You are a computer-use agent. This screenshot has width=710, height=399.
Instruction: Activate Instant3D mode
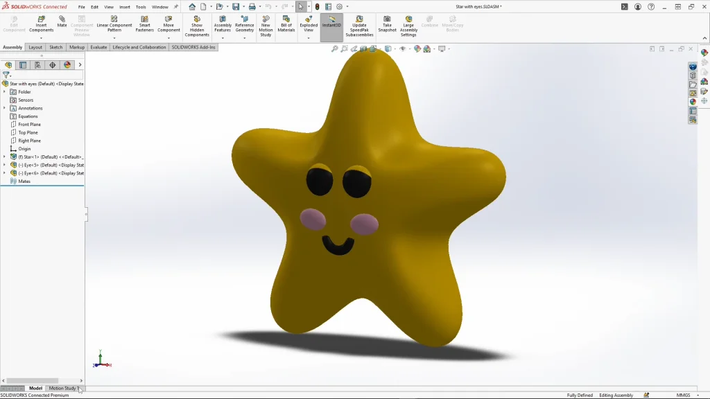click(x=332, y=23)
